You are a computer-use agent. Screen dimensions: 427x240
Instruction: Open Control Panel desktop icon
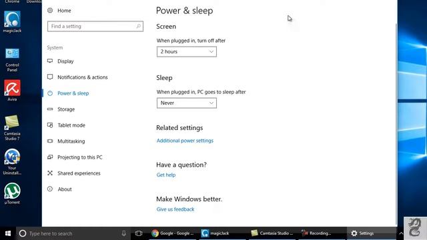pyautogui.click(x=12, y=60)
